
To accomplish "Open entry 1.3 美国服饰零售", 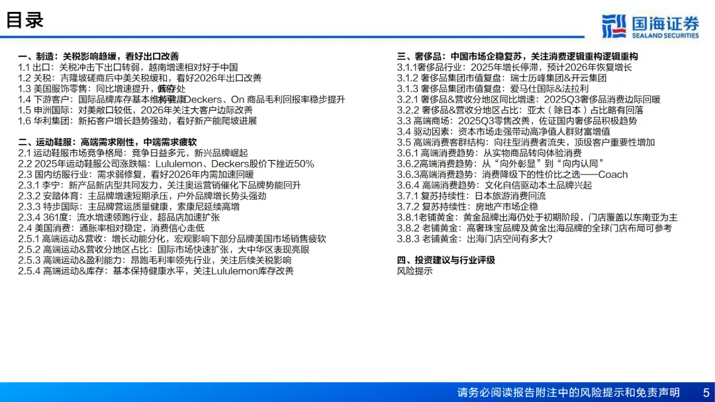I will click(x=102, y=89).
